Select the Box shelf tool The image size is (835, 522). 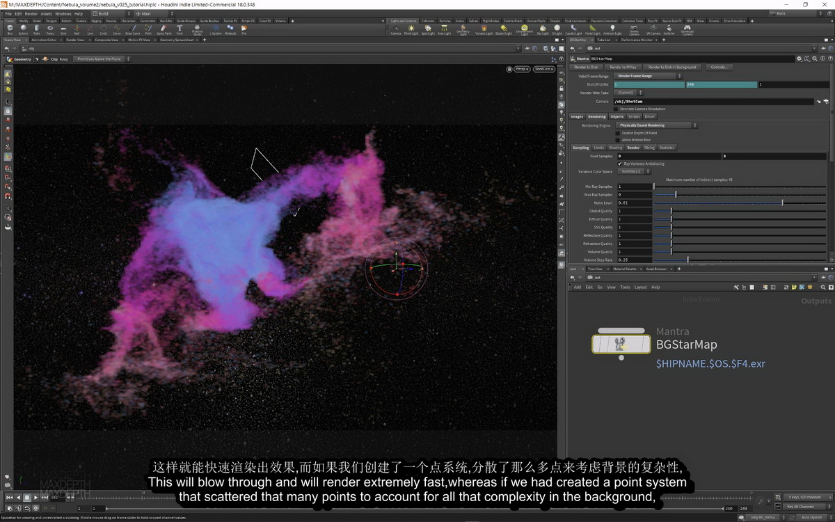[x=10, y=29]
